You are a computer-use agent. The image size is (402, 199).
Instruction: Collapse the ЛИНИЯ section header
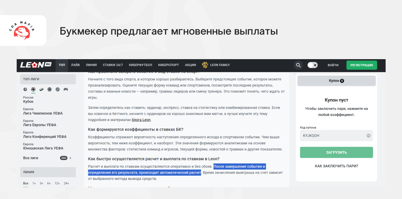[x=48, y=172]
